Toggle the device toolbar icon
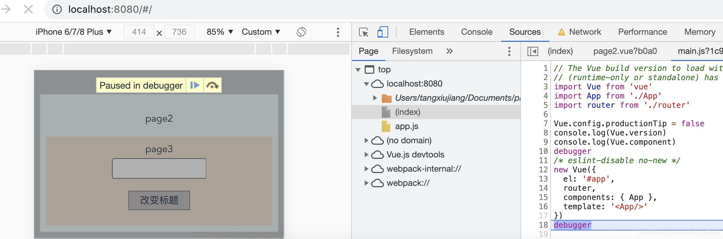Screen dimensions: 723x239 pos(382,32)
